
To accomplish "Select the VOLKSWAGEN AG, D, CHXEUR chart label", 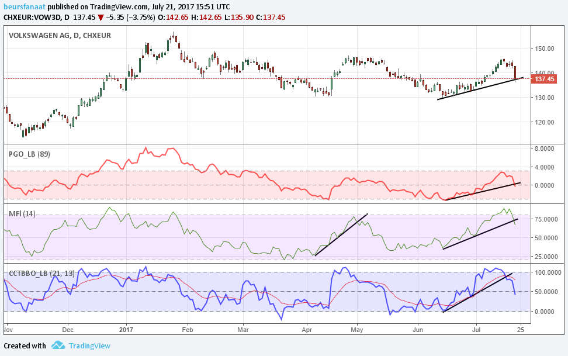I will [x=60, y=36].
